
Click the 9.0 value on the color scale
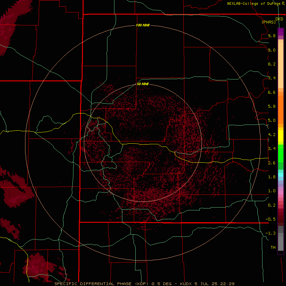pos(272,50)
